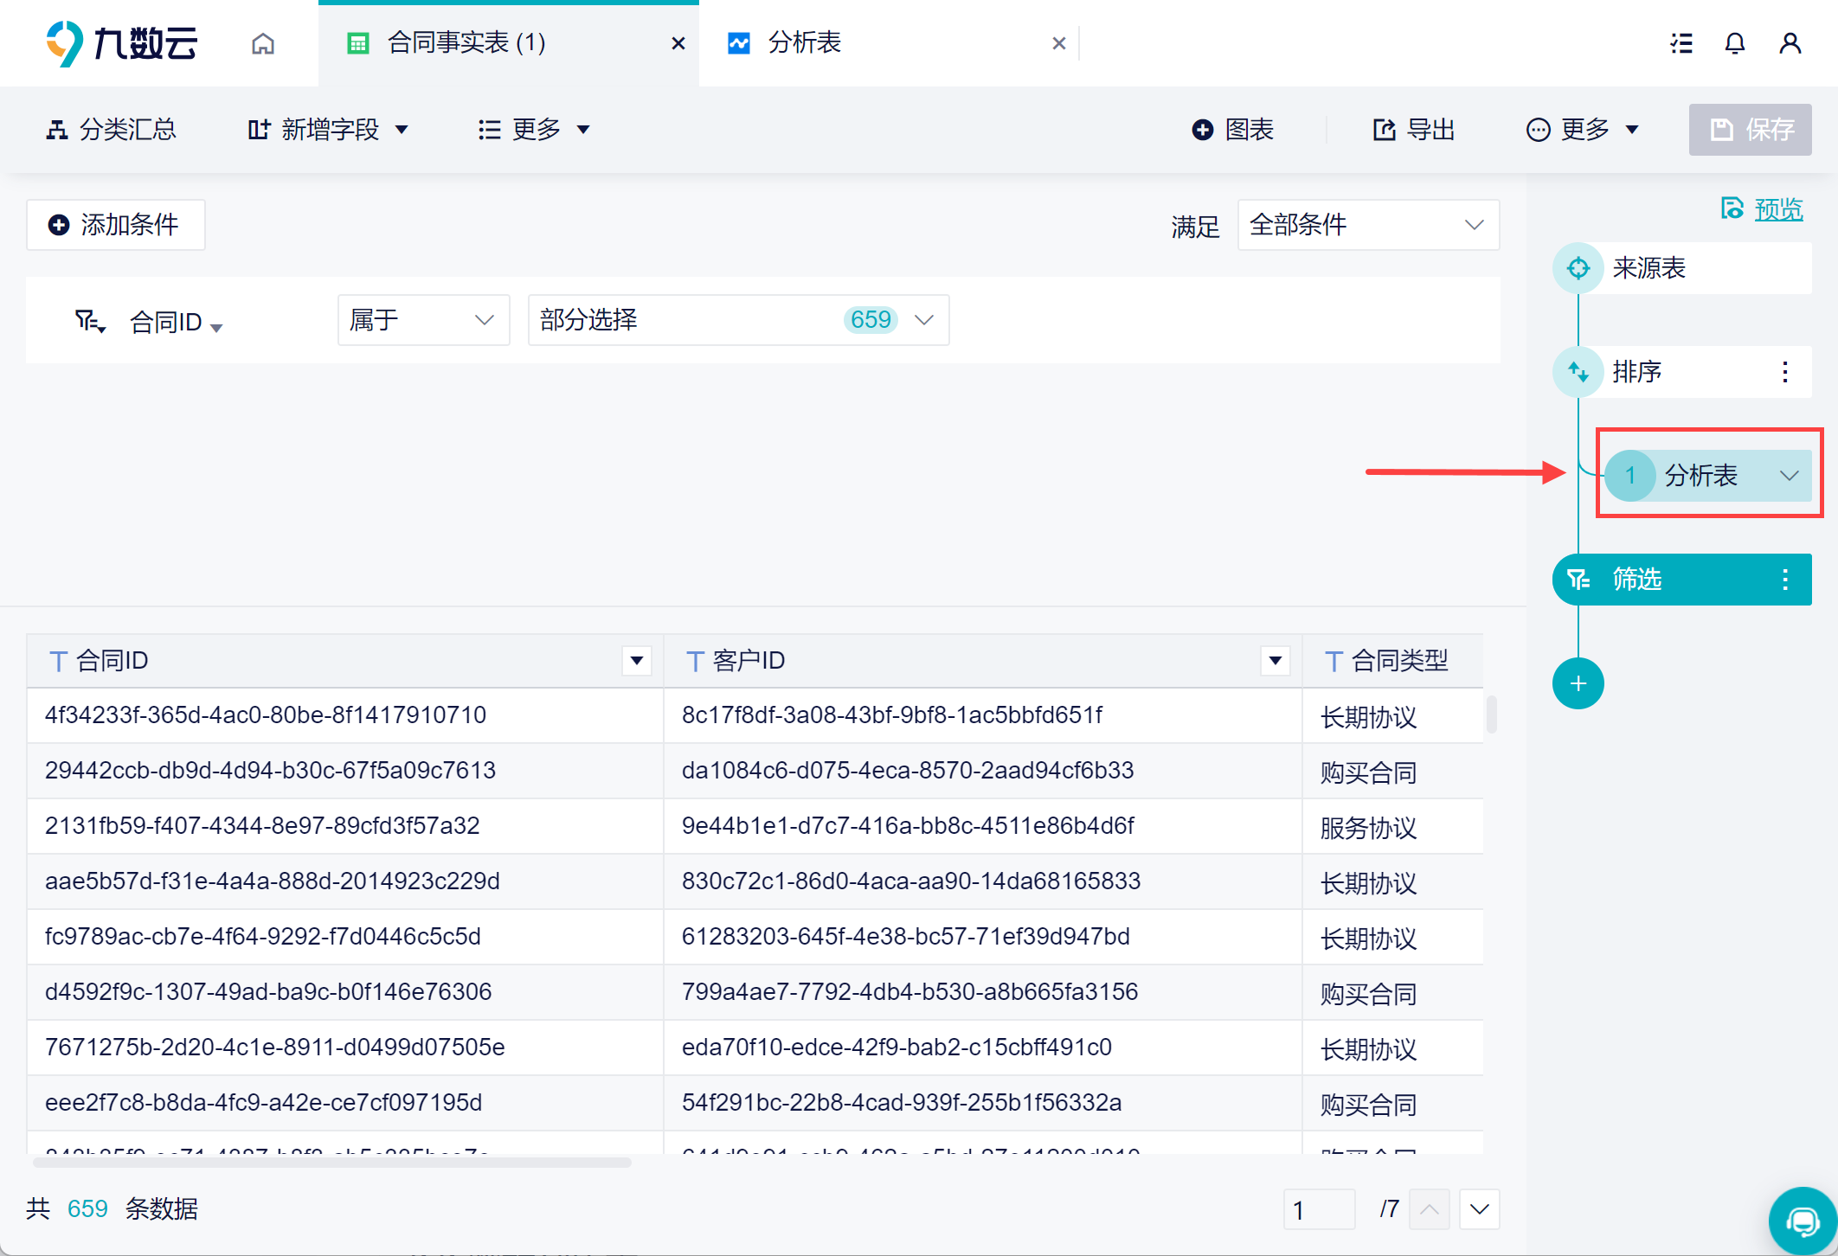Viewport: 1838px width, 1256px height.
Task: Open the notifications bell
Action: click(x=1735, y=43)
